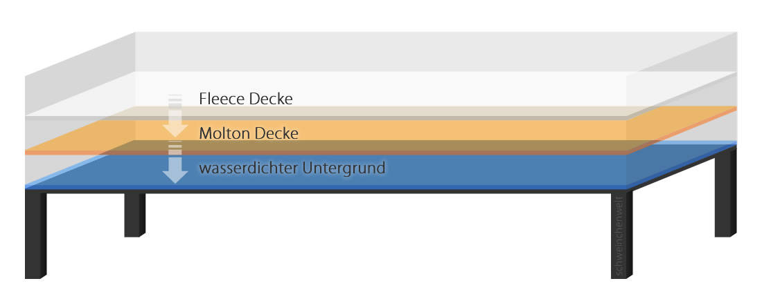The height and width of the screenshot is (290, 762).
Task: Click the back right table leg
Action: [725, 193]
